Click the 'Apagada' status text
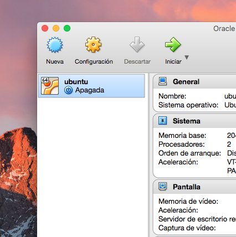 (x=90, y=90)
